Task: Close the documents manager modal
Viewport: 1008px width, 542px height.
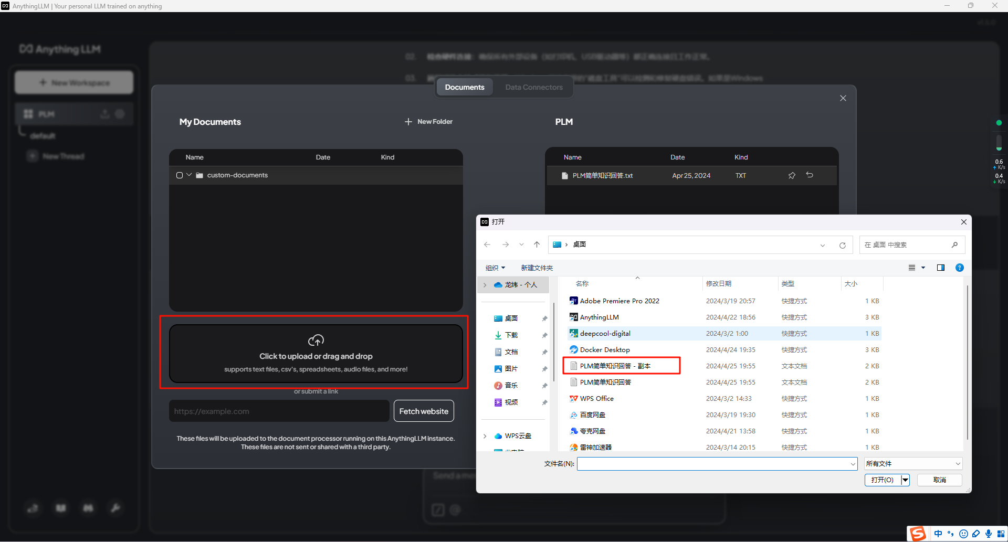Action: point(843,98)
